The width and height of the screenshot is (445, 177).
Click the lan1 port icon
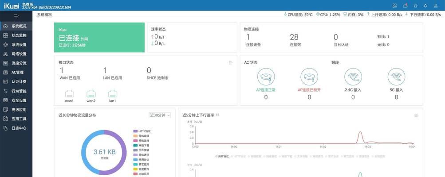pos(112,94)
